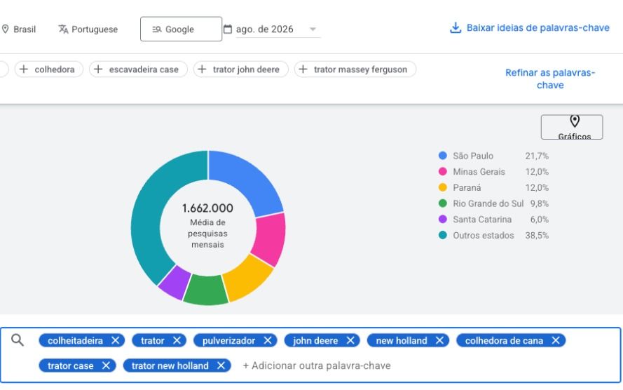Remove the new holland keyword chip

[x=439, y=340]
